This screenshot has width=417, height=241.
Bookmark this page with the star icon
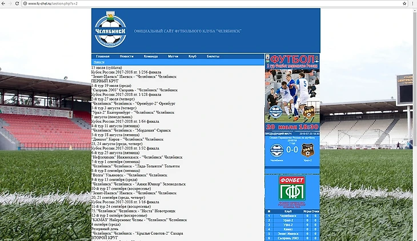pyautogui.click(x=404, y=3)
